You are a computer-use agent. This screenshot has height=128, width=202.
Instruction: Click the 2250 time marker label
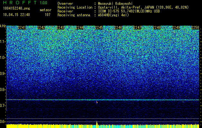click(195, 28)
